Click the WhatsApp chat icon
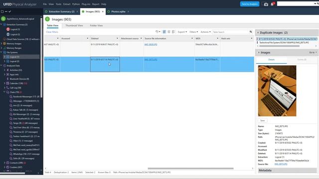This screenshot has width=319, height=179. coord(11,154)
